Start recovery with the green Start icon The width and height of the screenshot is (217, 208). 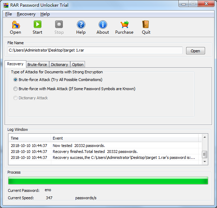pos(37,24)
